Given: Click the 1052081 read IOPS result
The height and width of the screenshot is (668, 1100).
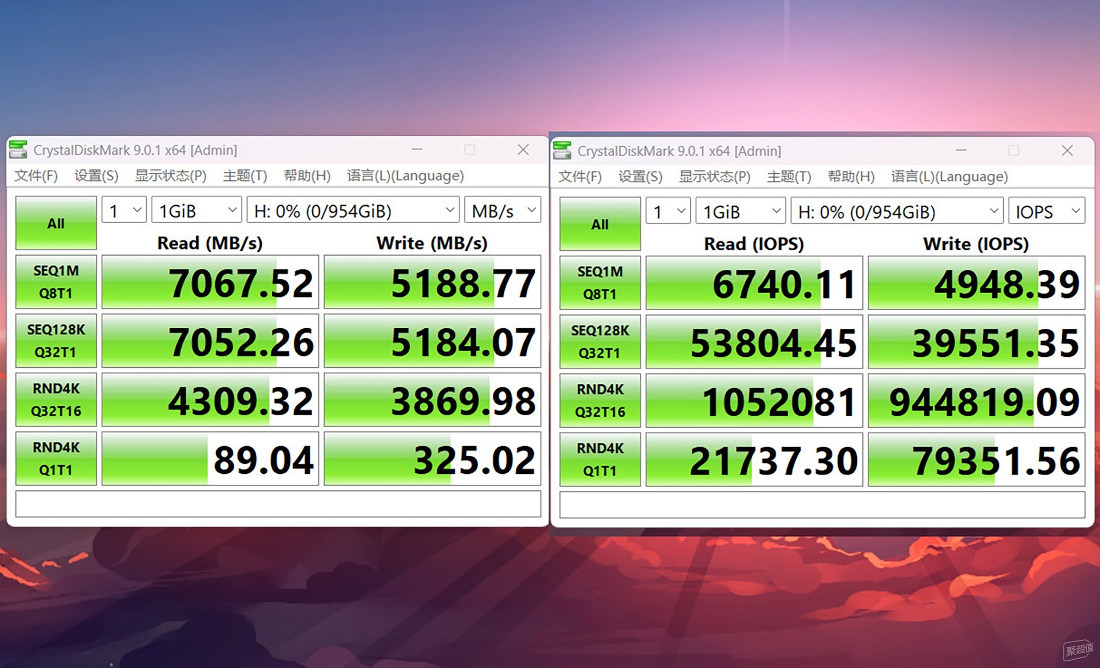Looking at the screenshot, I should 754,401.
